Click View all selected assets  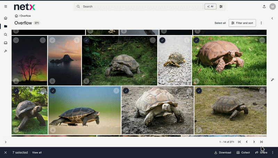(x=37, y=152)
